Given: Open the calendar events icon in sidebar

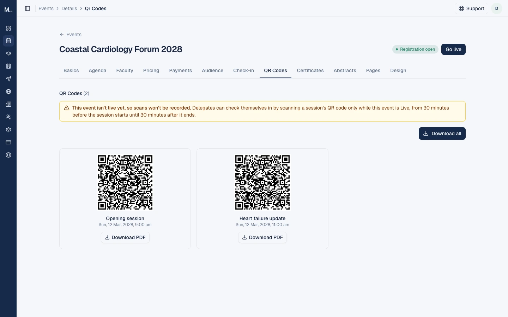Looking at the screenshot, I should tap(8, 41).
